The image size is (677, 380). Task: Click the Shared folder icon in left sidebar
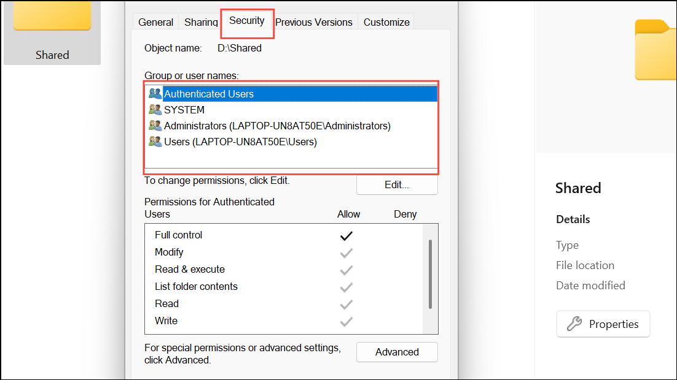click(x=52, y=17)
